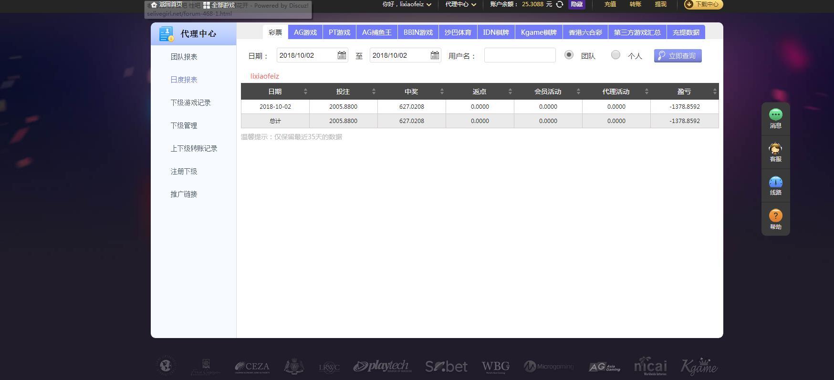Open 下级管理 in the sidebar
The image size is (834, 380).
tap(184, 125)
